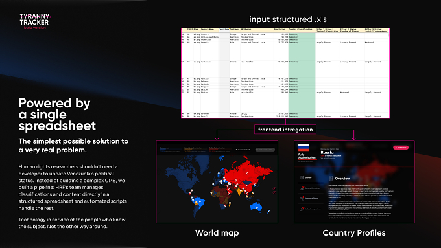Select the Judicial Independence pillar icon
This screenshot has width=441, height=248.
pyautogui.click(x=302, y=209)
